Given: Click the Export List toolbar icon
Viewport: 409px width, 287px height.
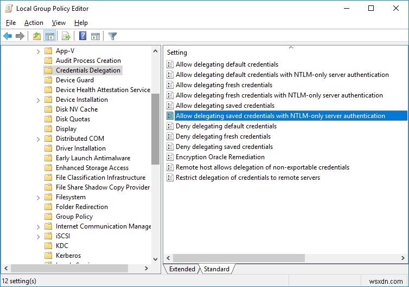Looking at the screenshot, I should (66, 36).
